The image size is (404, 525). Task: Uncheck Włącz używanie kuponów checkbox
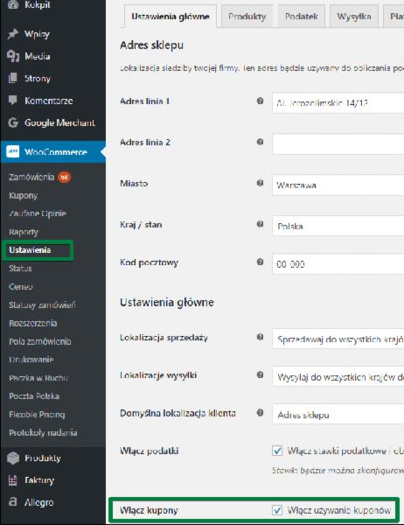[x=277, y=510]
